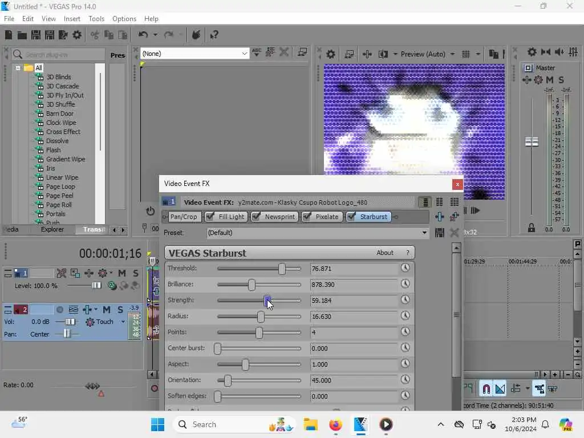Mute audio track 2 with M
The image size is (584, 438).
(x=107, y=310)
